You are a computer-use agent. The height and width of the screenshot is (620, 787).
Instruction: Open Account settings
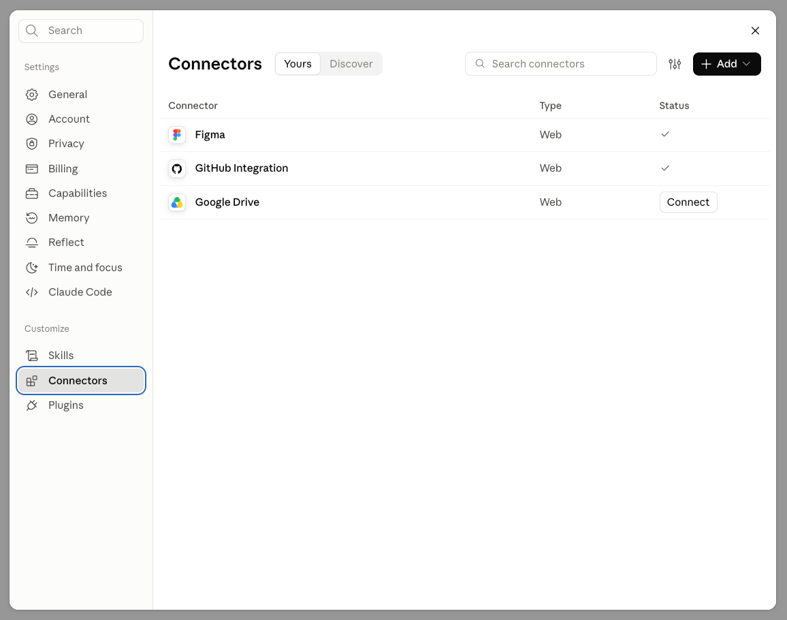(81, 119)
